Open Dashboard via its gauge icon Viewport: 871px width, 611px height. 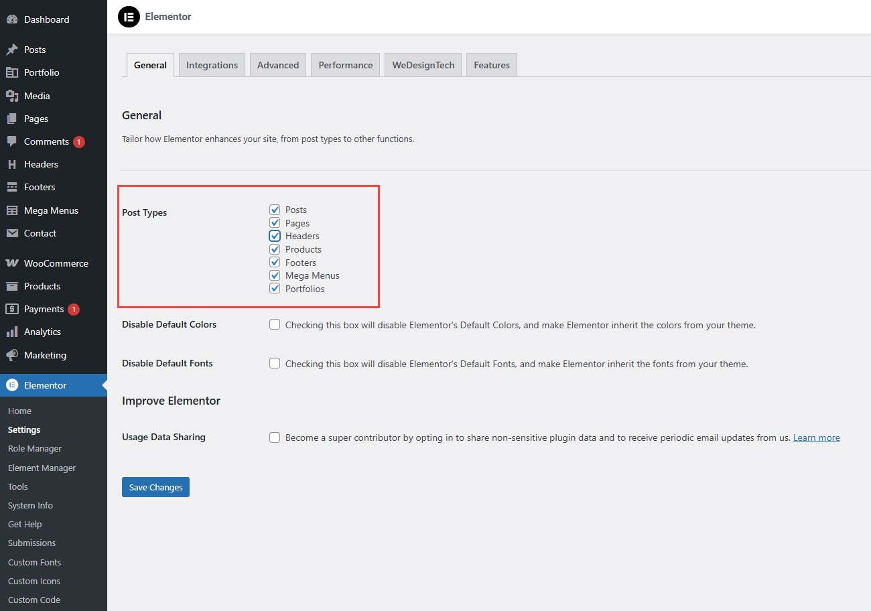tap(12, 19)
